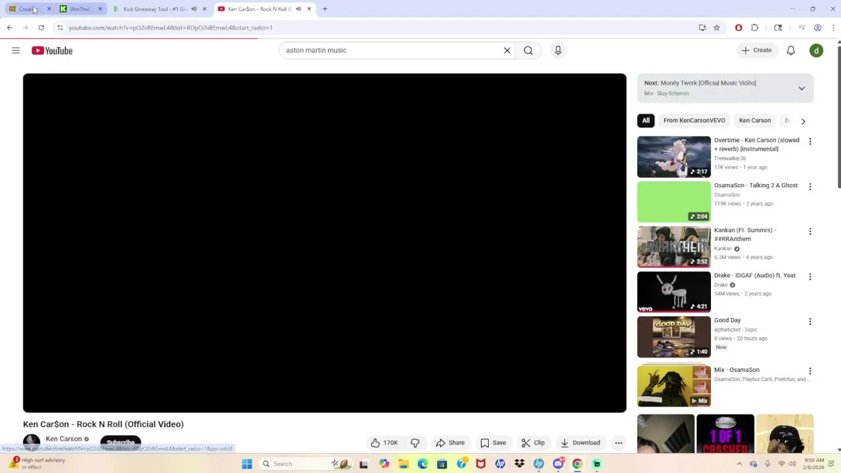Open the YouTube hamburger guide menu
The width and height of the screenshot is (841, 473).
pos(16,51)
